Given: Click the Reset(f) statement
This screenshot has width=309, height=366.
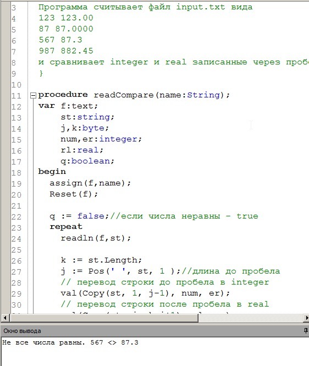Looking at the screenshot, I should 74,194.
